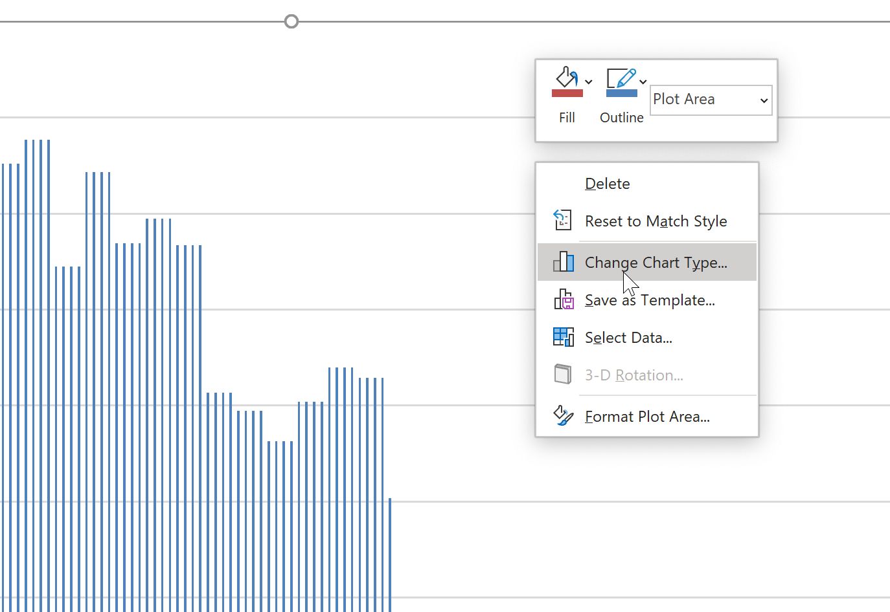Open Select Data from context menu
The image size is (890, 612).
pyautogui.click(x=647, y=338)
